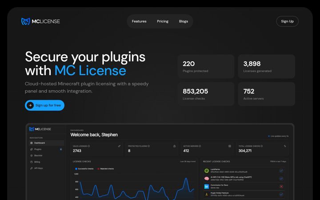
Task: Click the Billing icon in the sidebar
Action: (x=32, y=162)
